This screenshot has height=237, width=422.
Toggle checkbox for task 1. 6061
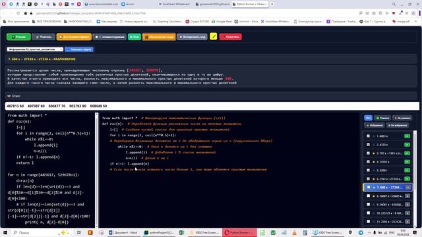click(x=368, y=136)
